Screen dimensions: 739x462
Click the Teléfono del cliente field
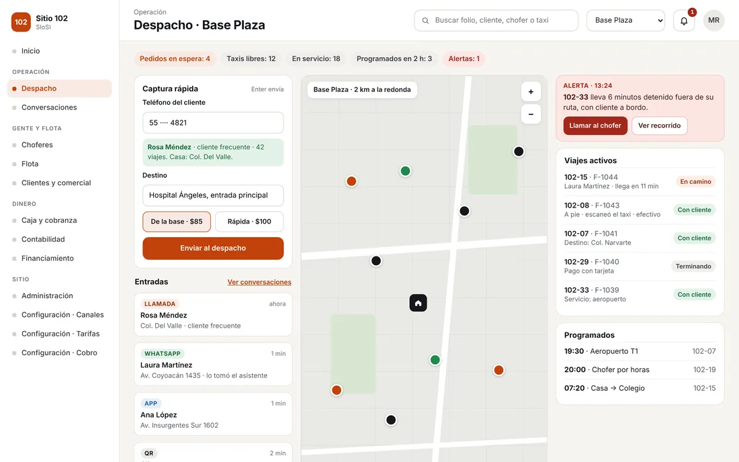click(x=213, y=123)
